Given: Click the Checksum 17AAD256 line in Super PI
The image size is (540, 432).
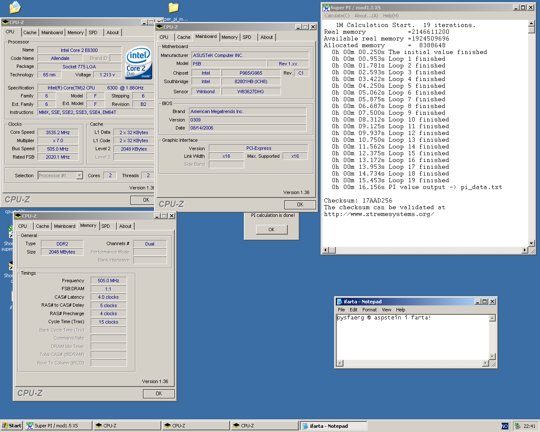Looking at the screenshot, I should [x=358, y=201].
